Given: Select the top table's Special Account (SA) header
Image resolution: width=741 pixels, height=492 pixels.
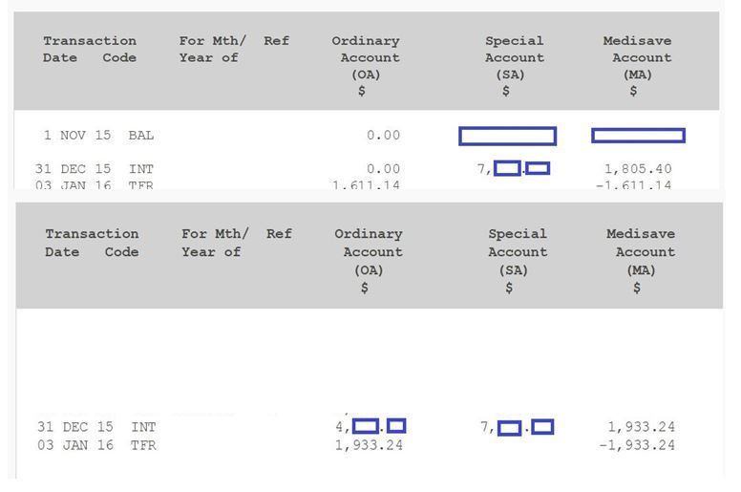Looking at the screenshot, I should (514, 66).
